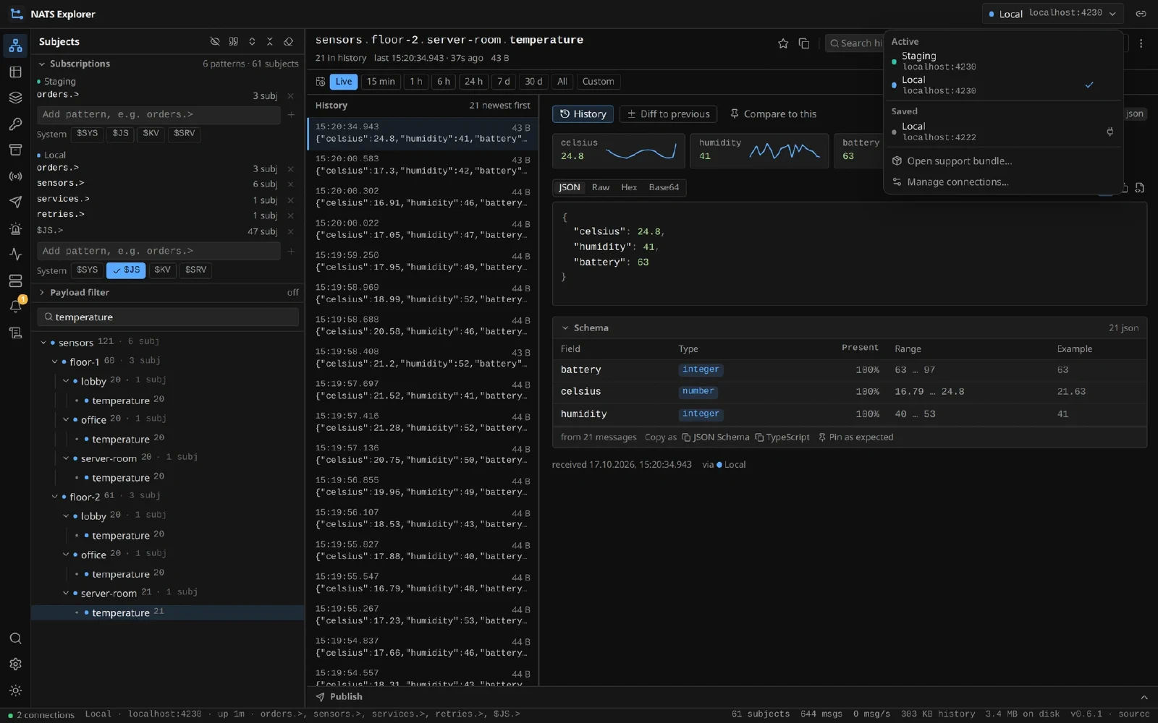Open the three-dot more options menu
Screen dimensions: 1158x723
pos(1141,43)
